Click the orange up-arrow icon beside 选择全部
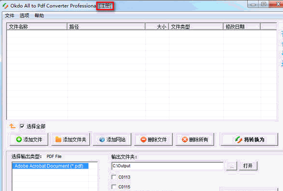 [13, 126]
